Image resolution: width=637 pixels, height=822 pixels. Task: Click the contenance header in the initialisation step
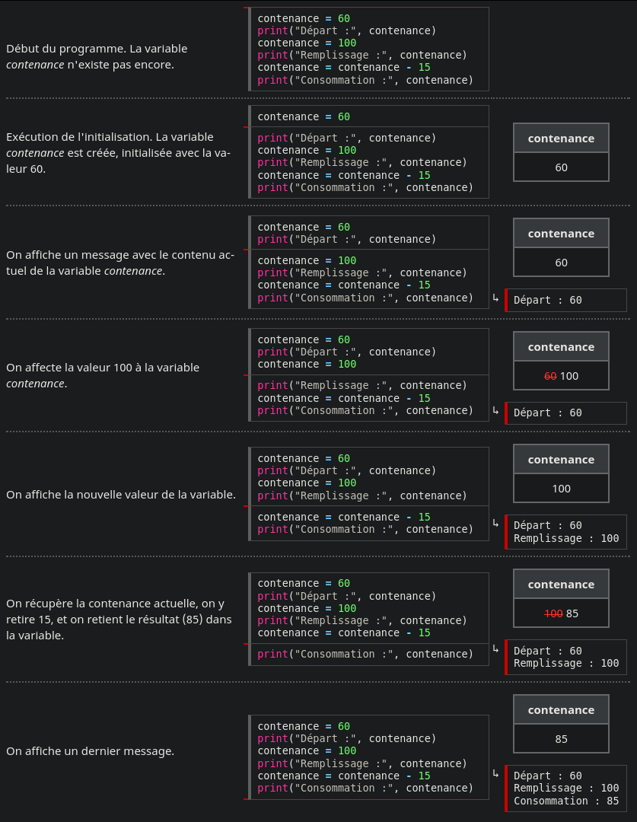coord(561,139)
